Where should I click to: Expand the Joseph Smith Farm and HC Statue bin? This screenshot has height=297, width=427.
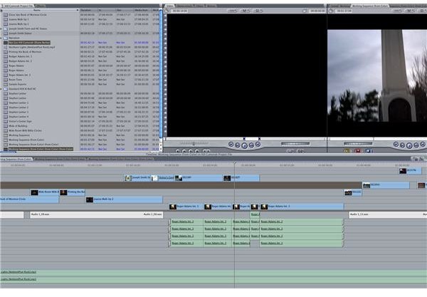pos(1,28)
